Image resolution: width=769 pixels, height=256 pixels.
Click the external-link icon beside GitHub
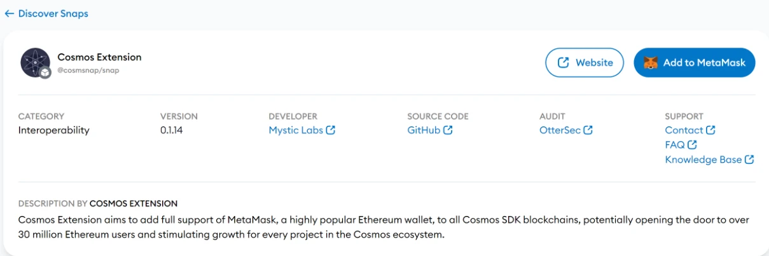[x=448, y=130]
